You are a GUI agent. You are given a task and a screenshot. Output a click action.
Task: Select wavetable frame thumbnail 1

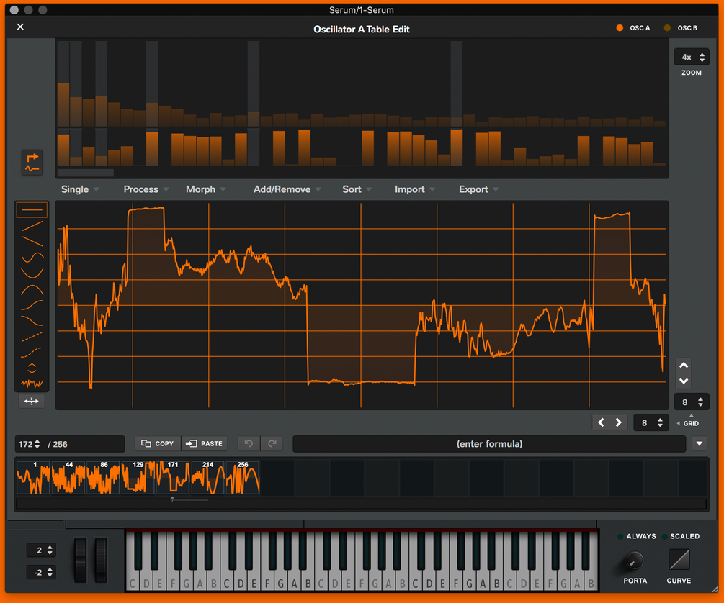click(33, 478)
